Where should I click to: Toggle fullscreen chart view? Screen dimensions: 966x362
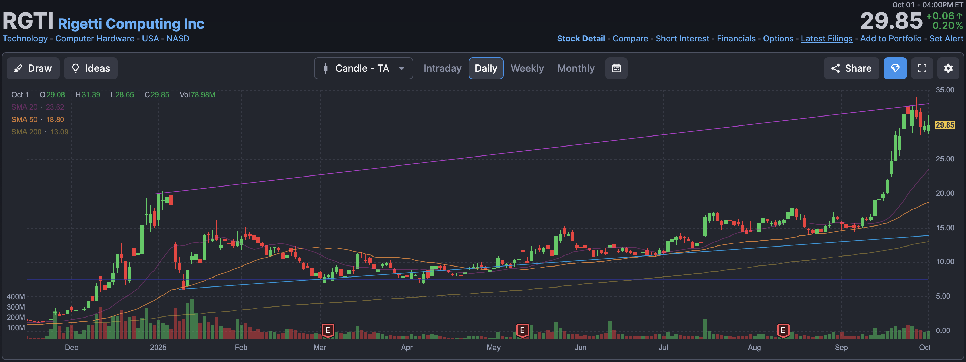[x=922, y=68]
